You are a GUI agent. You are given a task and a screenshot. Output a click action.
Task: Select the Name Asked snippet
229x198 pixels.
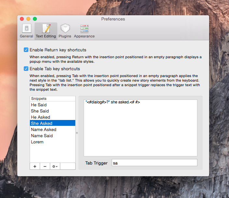52,129
